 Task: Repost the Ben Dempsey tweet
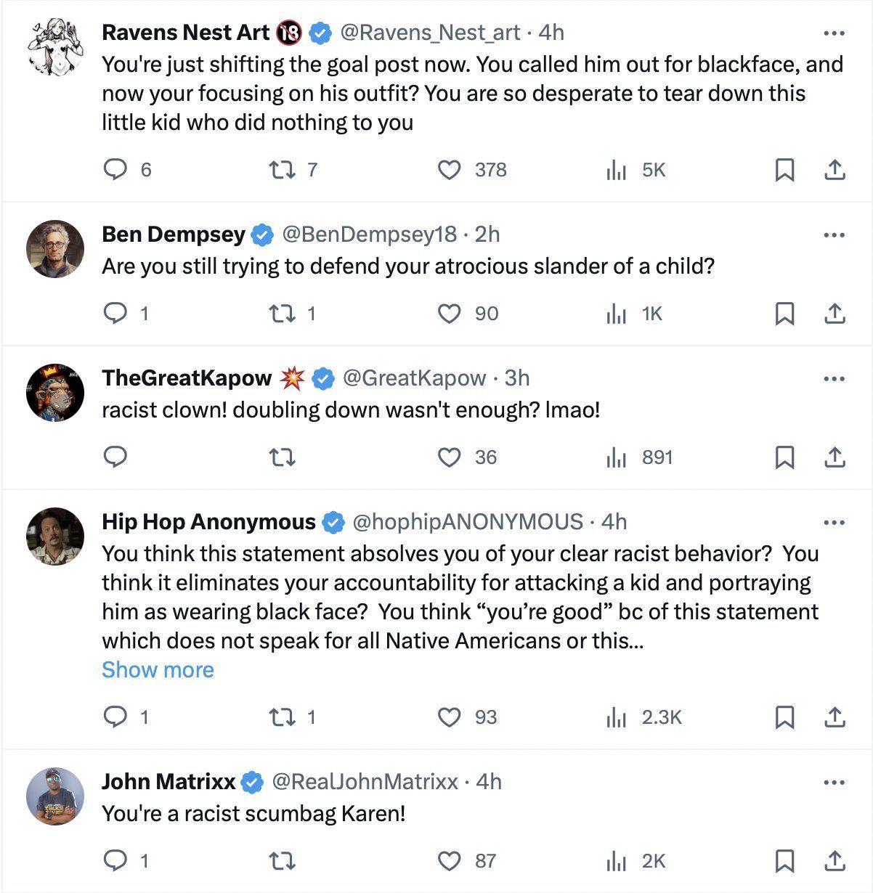tap(280, 314)
